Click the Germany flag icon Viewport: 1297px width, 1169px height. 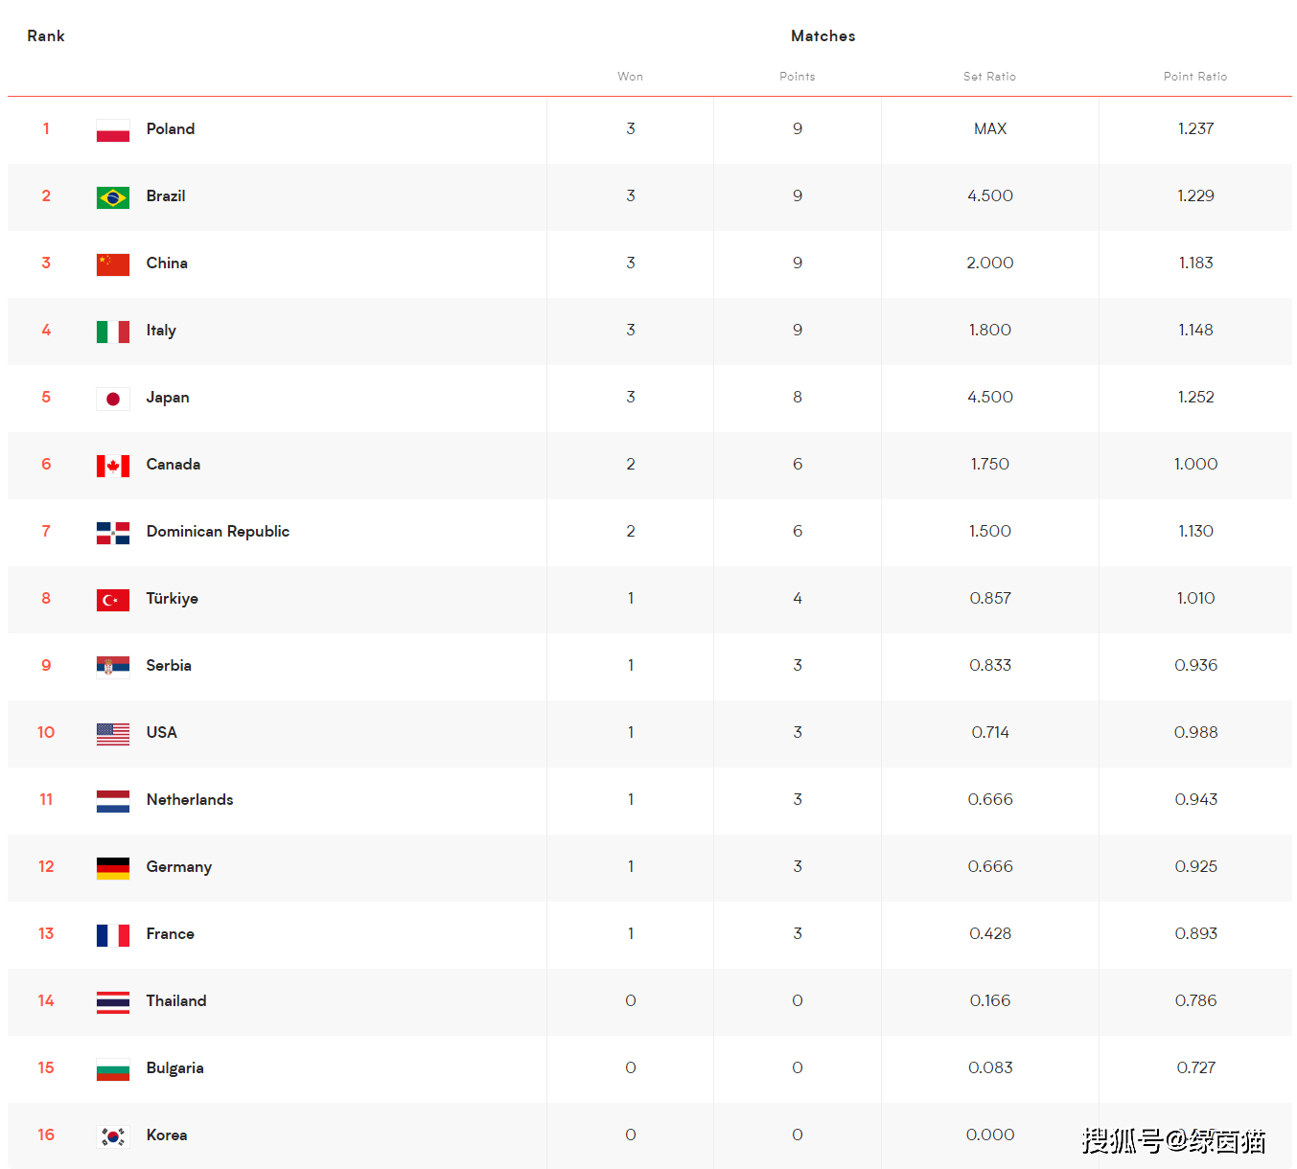coord(113,868)
